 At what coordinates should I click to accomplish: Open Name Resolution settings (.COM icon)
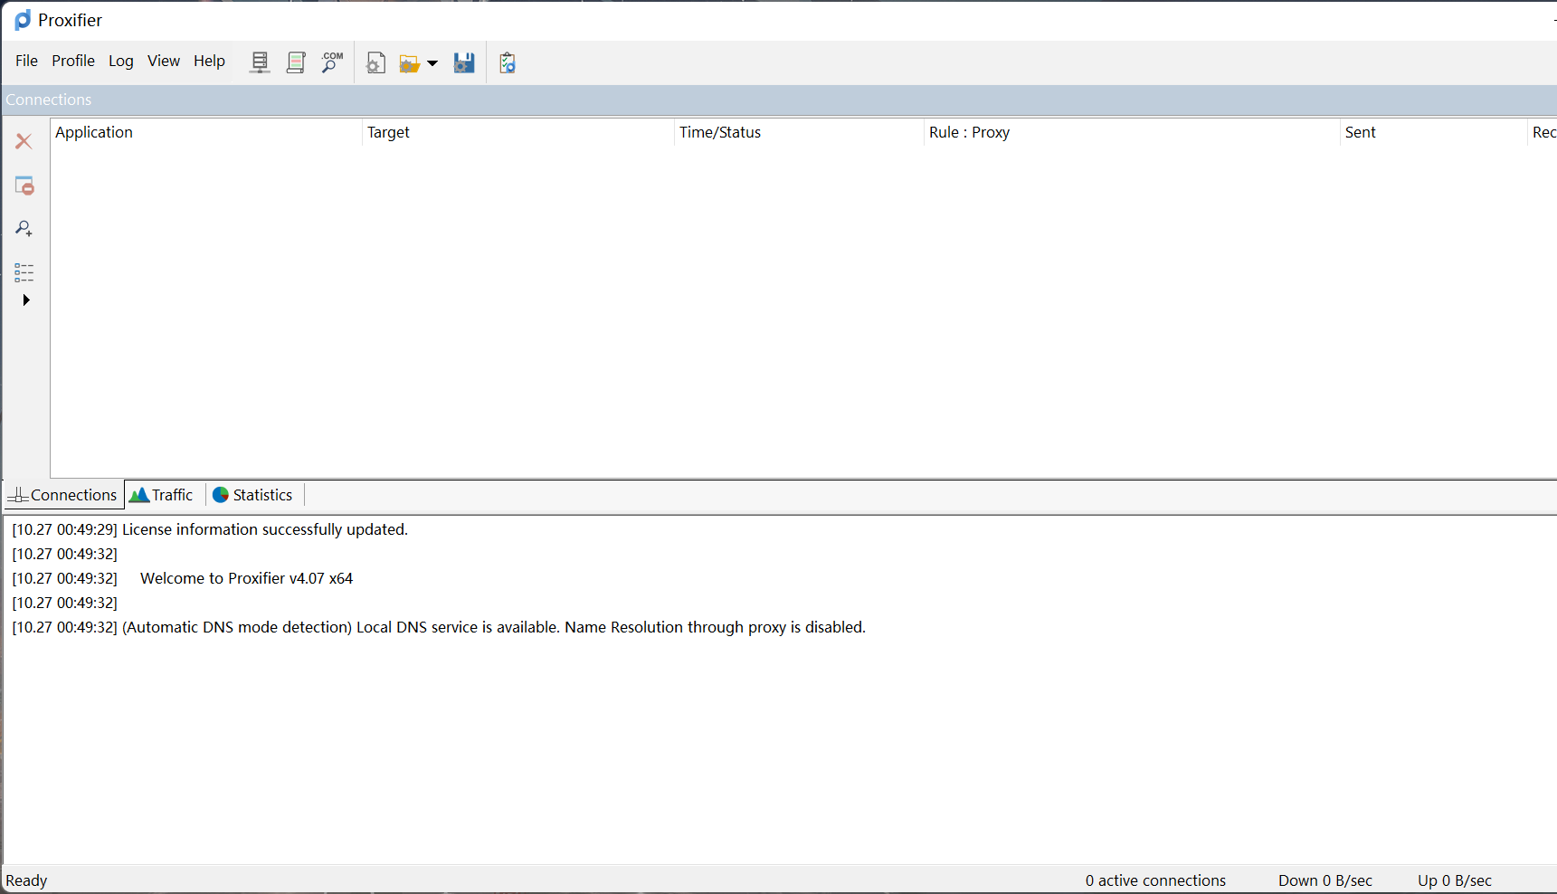[332, 62]
